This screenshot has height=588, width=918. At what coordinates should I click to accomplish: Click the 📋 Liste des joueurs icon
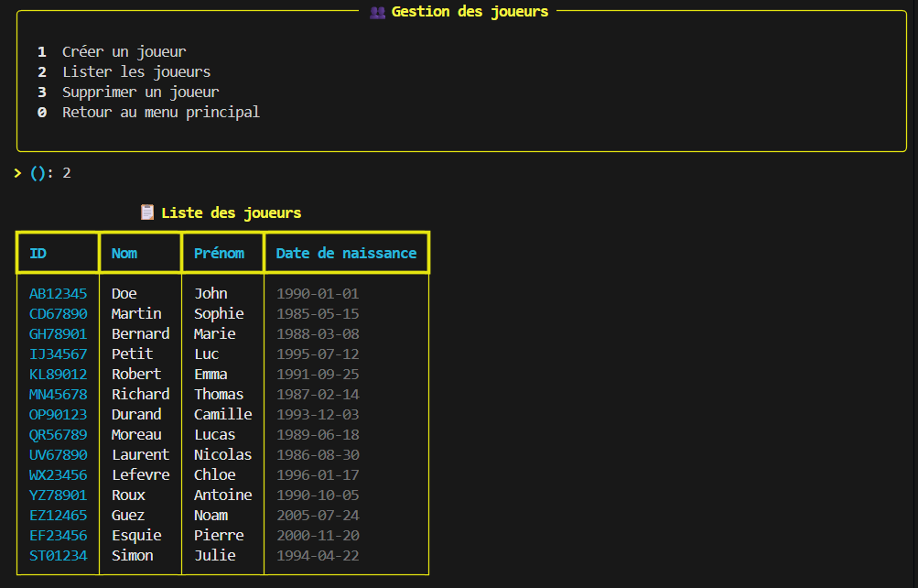coord(147,212)
